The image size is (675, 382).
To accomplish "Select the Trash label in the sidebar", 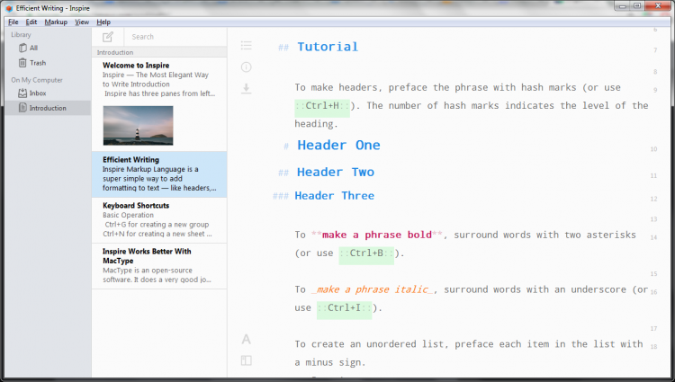I will point(38,63).
